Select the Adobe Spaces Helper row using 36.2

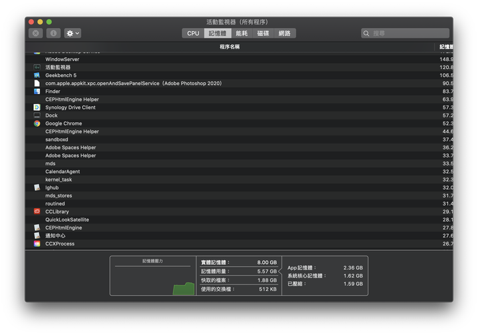point(239,147)
